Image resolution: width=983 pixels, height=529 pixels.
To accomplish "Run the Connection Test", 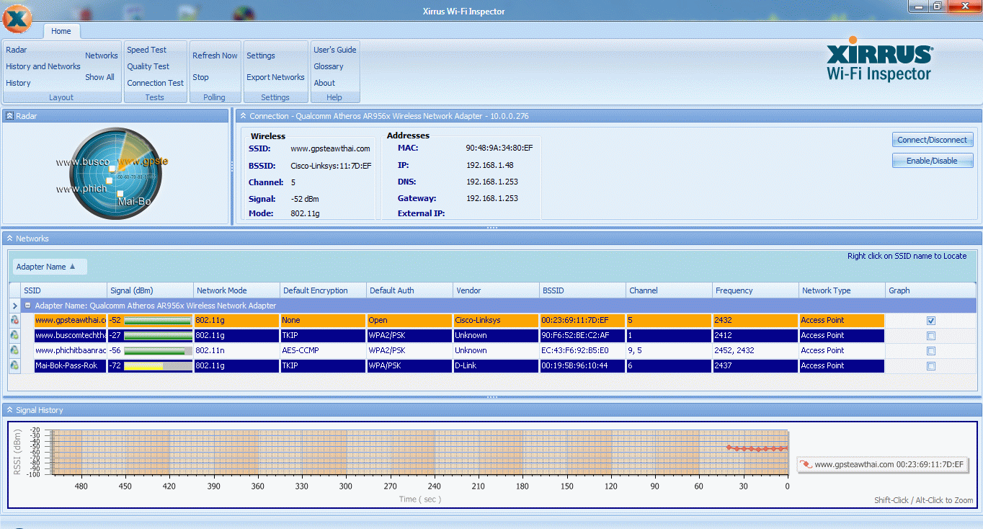I will [156, 83].
